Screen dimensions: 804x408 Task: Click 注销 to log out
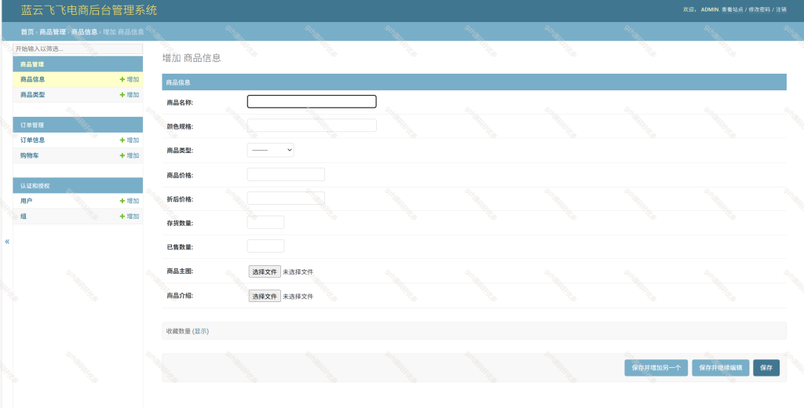pos(781,9)
